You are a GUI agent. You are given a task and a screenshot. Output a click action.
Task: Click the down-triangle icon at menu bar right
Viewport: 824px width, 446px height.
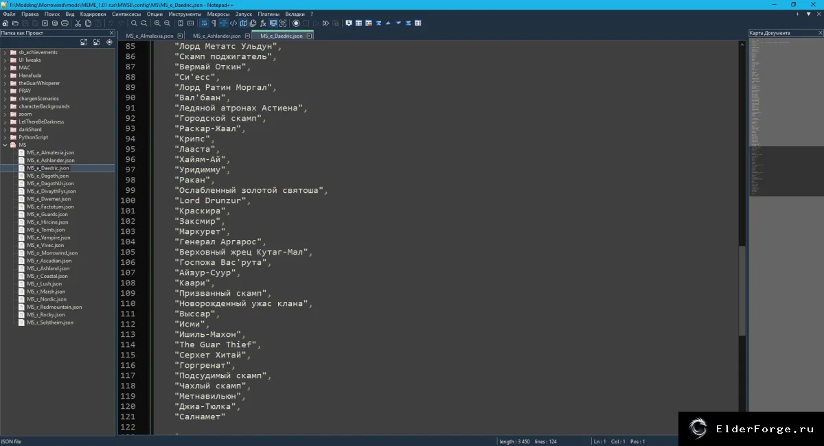coord(808,14)
